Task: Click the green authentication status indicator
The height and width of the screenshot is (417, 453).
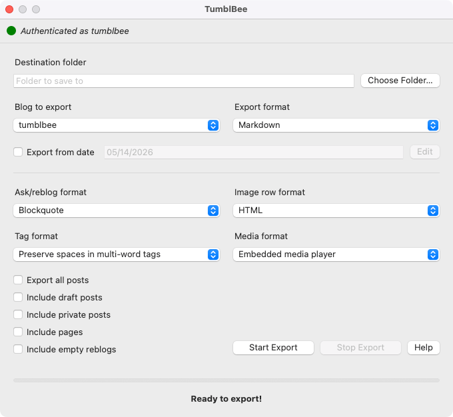Action: [x=11, y=31]
